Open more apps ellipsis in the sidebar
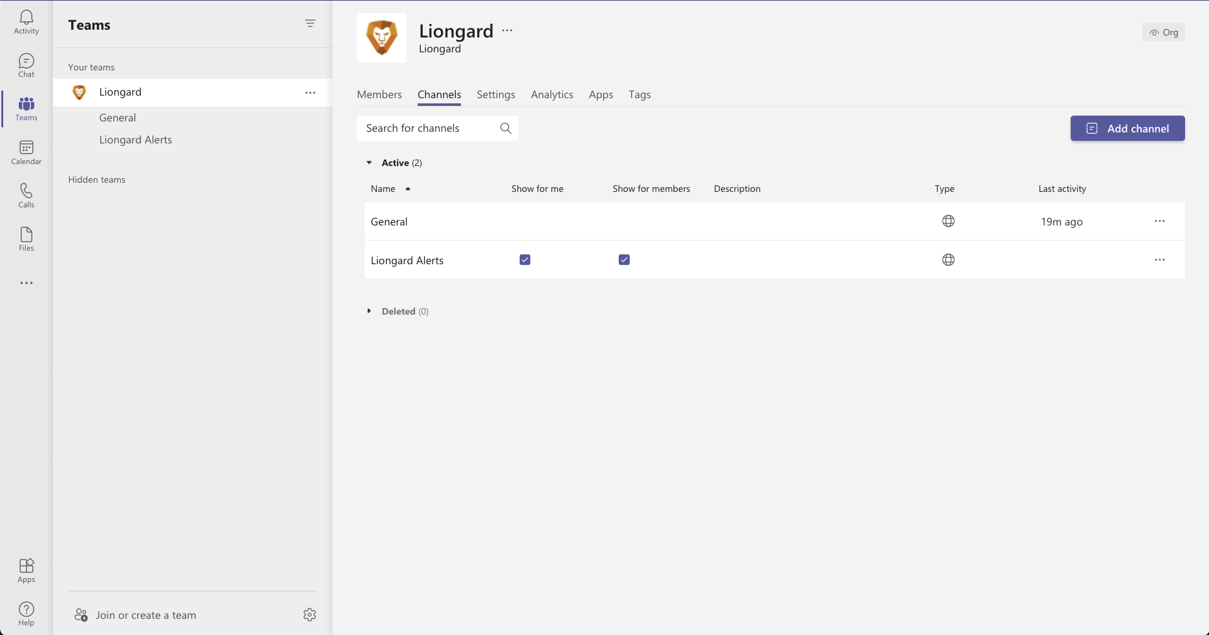 click(27, 283)
